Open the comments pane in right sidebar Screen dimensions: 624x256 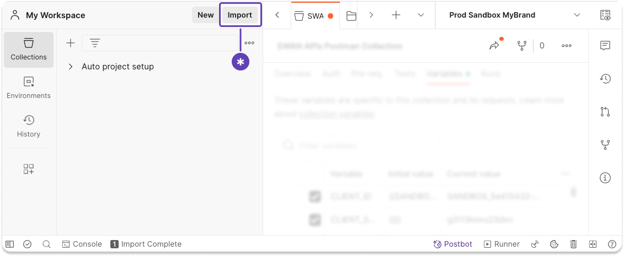click(605, 46)
